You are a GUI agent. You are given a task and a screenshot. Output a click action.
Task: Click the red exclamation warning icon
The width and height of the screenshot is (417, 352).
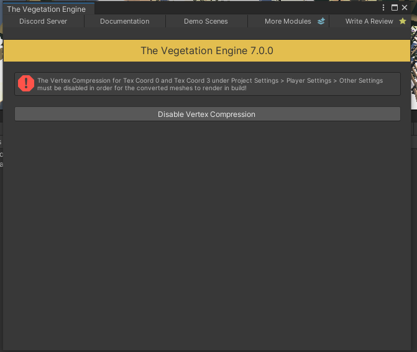(x=26, y=83)
